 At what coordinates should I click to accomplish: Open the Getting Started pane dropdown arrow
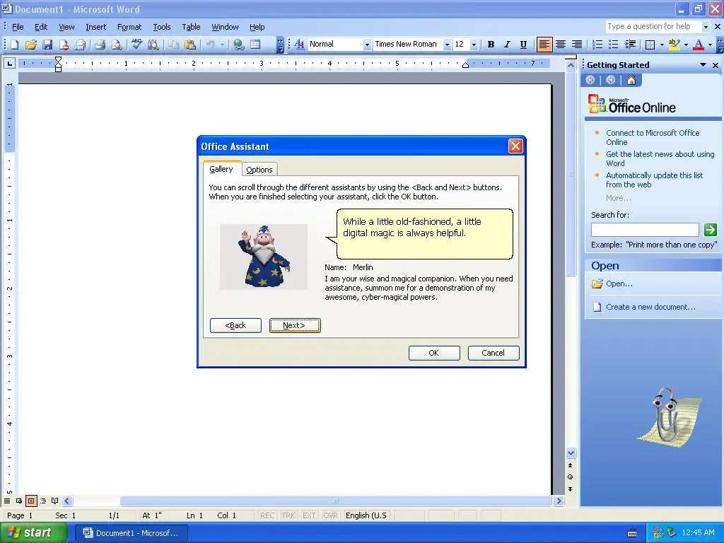[x=703, y=65]
